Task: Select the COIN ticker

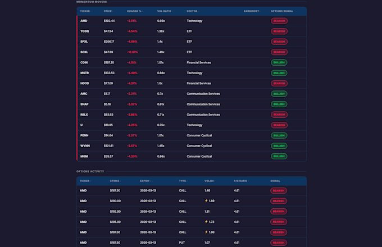Action: 84,62
